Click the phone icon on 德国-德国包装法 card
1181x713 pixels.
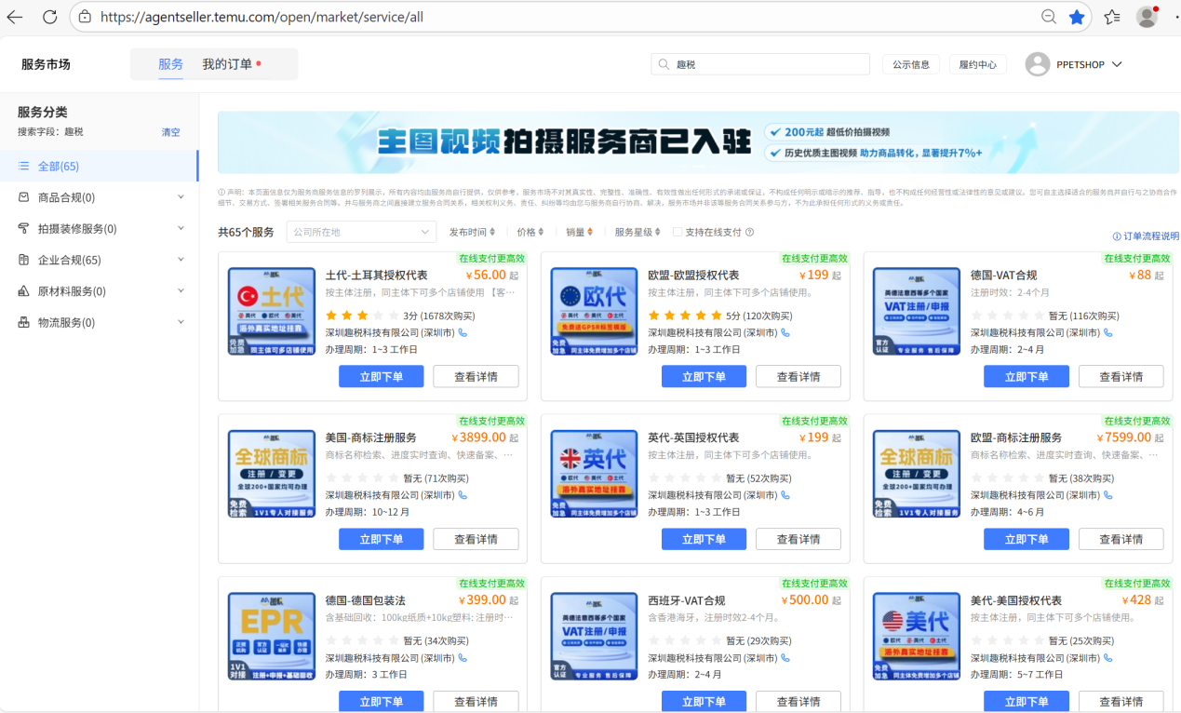pos(463,657)
